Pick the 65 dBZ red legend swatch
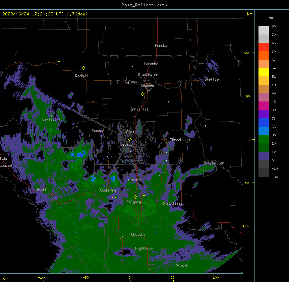Screen dimensions: 289x282 pyautogui.click(x=264, y=47)
